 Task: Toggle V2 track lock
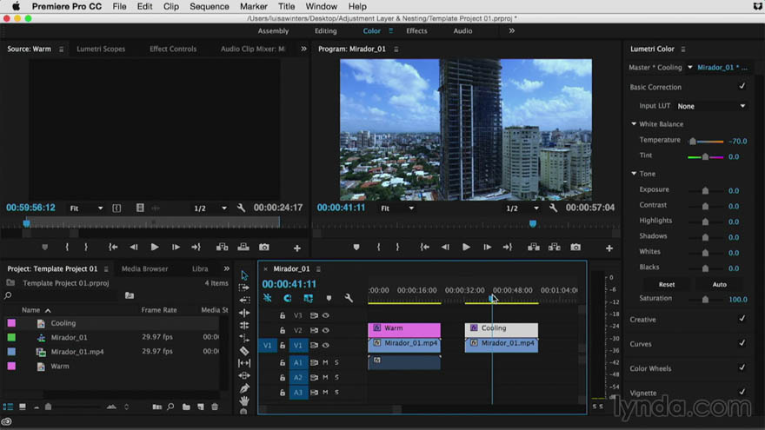pos(283,330)
